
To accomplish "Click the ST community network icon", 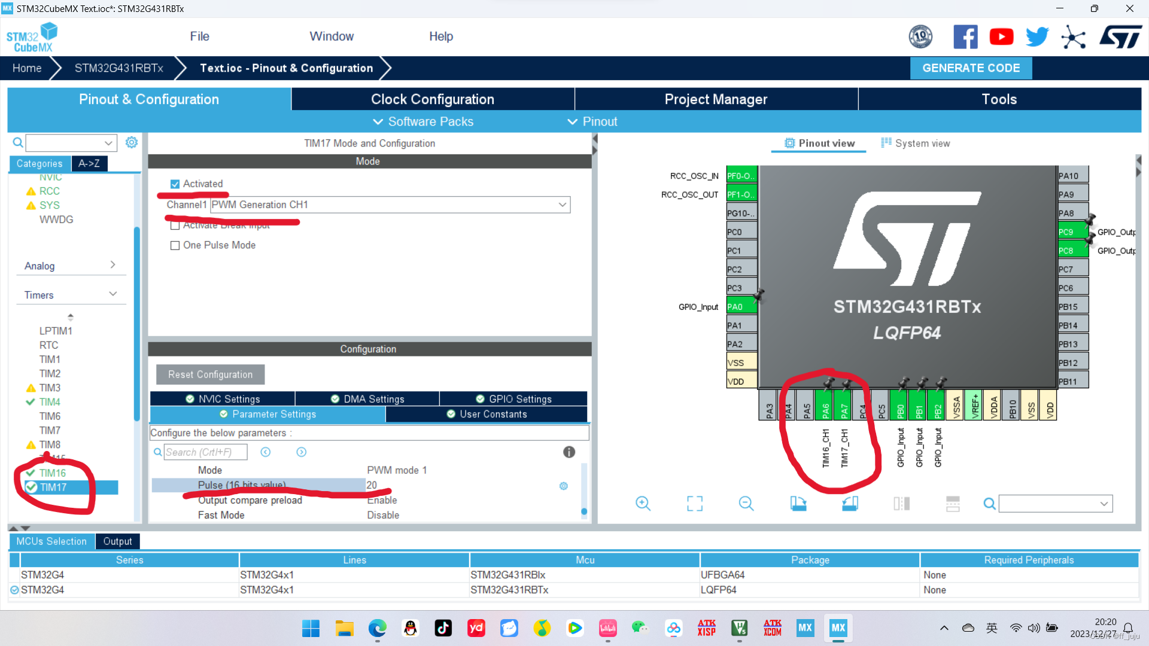I will (x=1074, y=37).
